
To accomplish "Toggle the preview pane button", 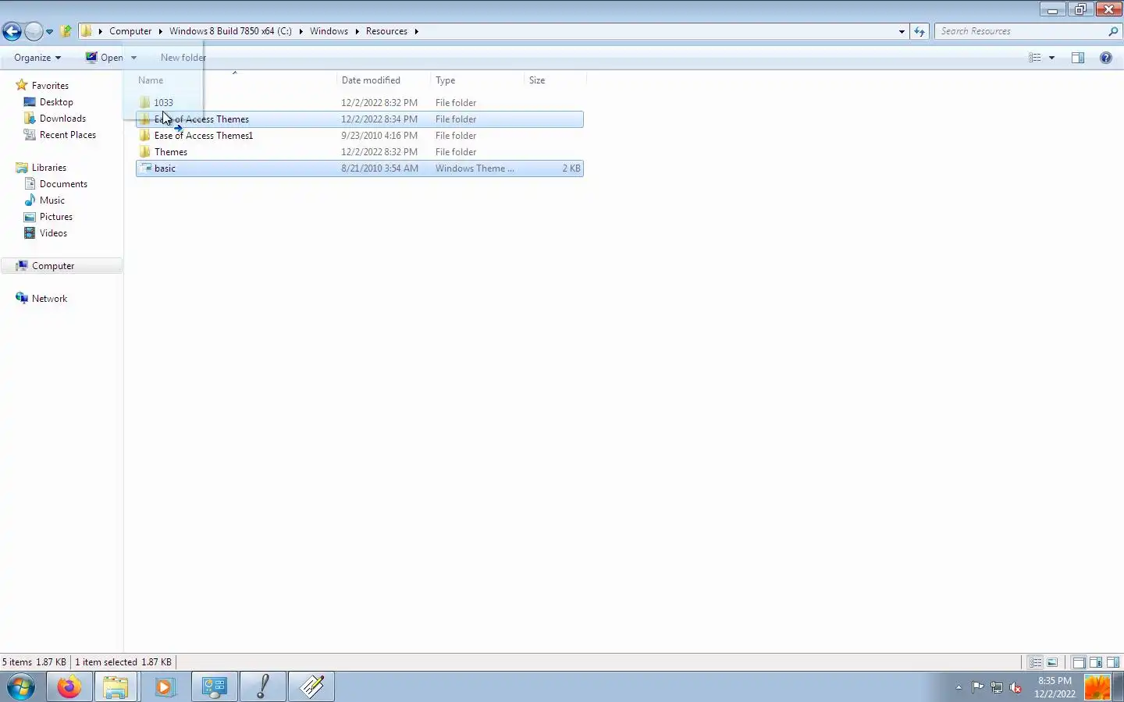I will coord(1078,58).
